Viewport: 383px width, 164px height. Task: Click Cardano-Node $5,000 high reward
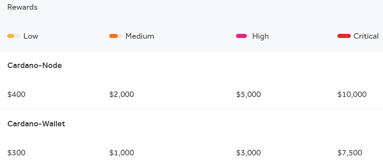pyautogui.click(x=249, y=95)
